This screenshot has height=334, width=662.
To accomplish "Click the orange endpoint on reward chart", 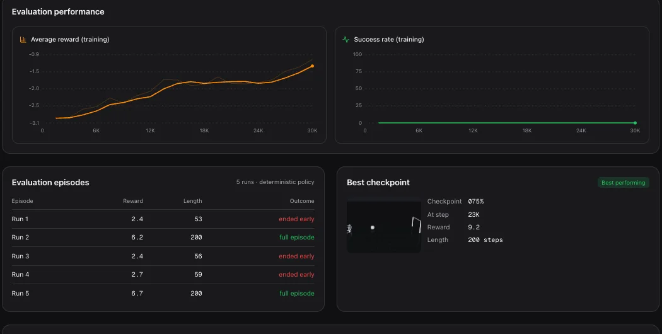I will [313, 66].
